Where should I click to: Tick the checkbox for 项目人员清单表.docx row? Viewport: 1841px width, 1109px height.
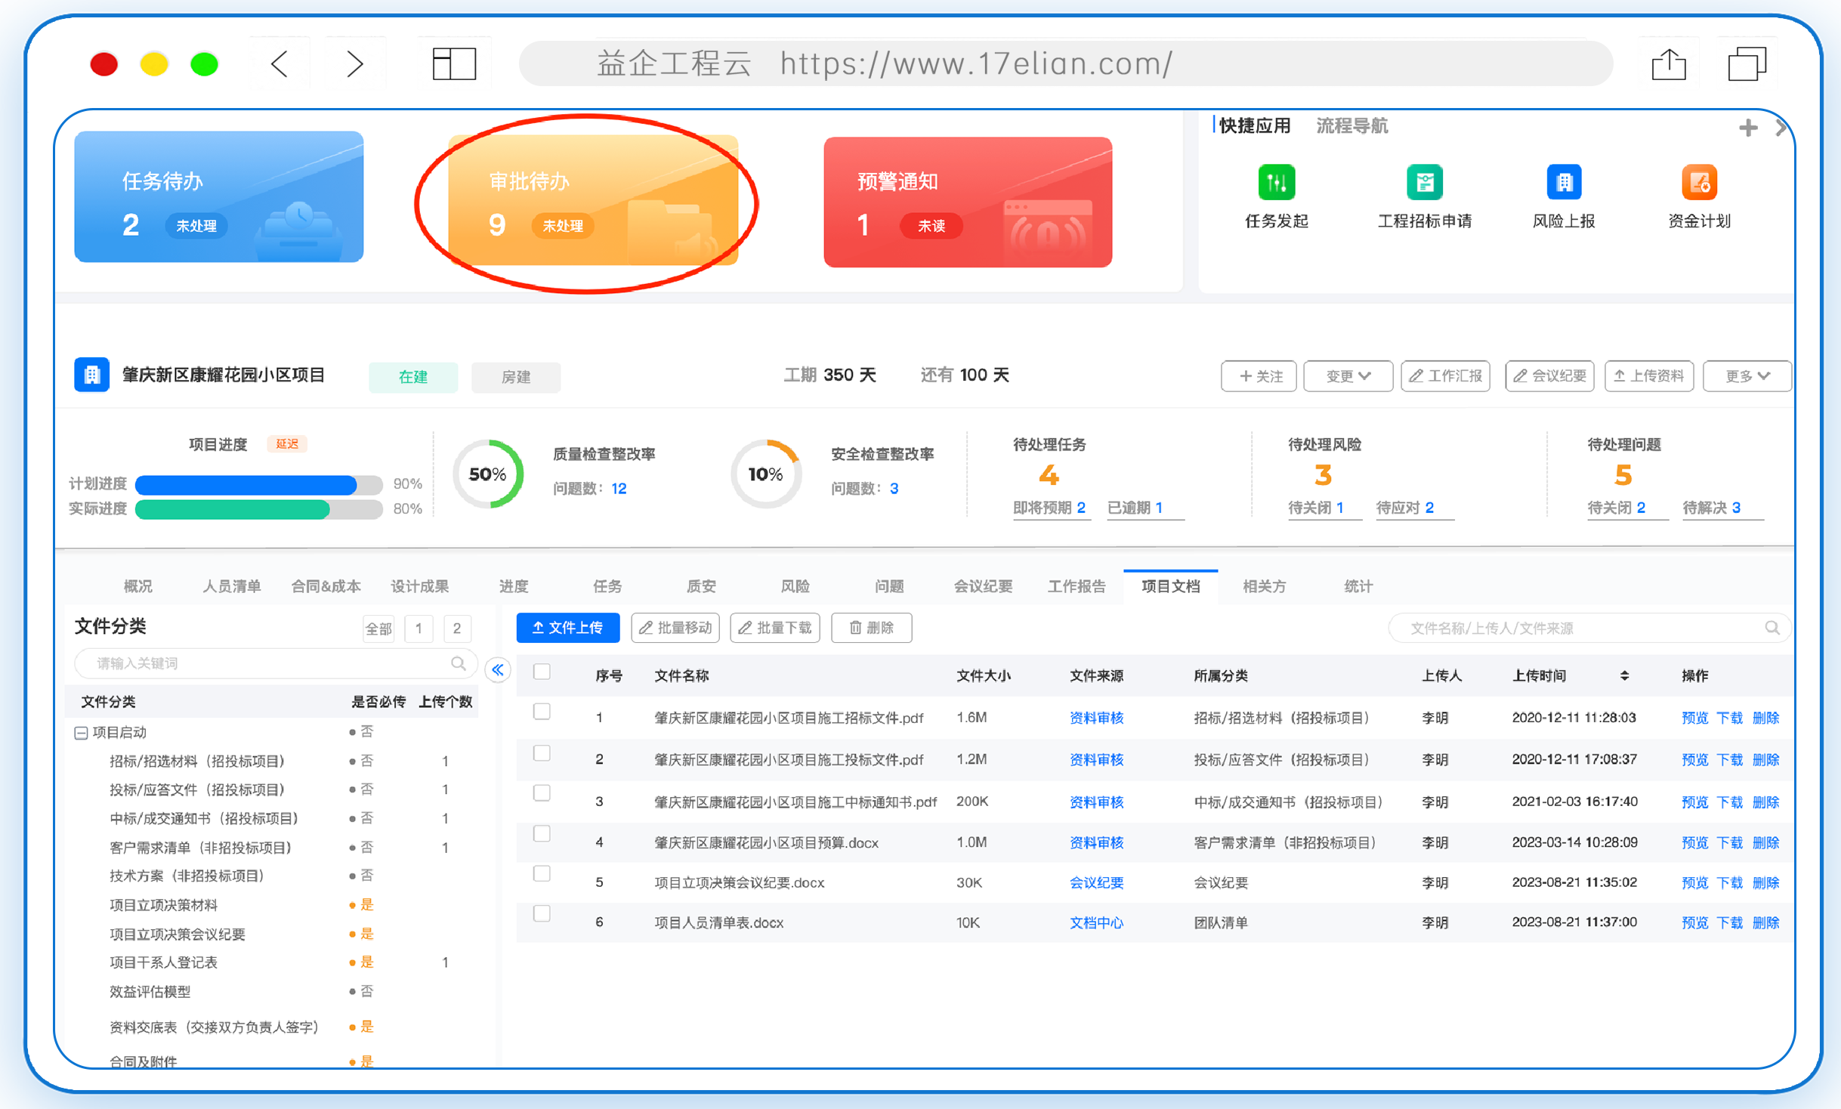click(x=542, y=913)
